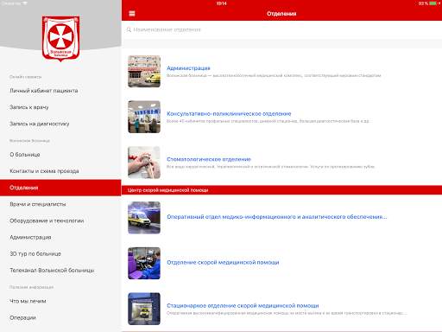Open Врачи и специалисты in sidebar

pos(38,204)
